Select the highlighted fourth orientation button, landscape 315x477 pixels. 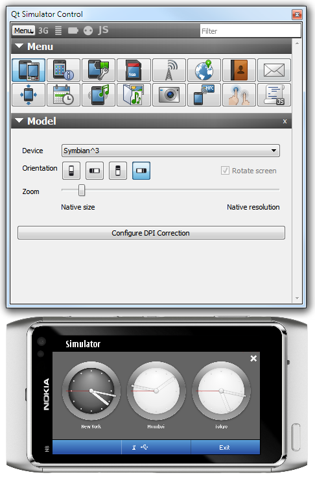[141, 171]
